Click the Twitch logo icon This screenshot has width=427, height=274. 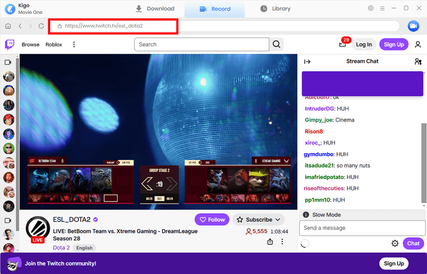10,44
